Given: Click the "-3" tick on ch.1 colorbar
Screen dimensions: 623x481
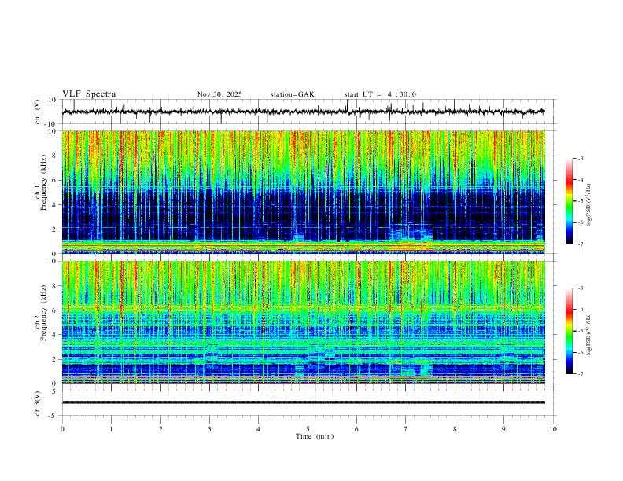Looking at the screenshot, I should [x=580, y=158].
